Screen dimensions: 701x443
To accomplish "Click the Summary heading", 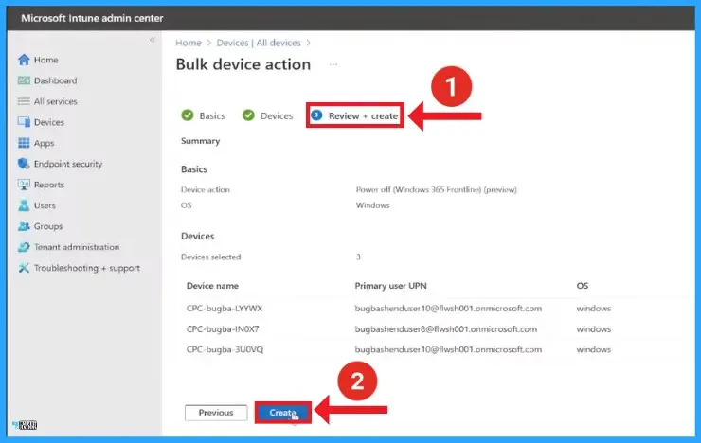I will (x=200, y=141).
